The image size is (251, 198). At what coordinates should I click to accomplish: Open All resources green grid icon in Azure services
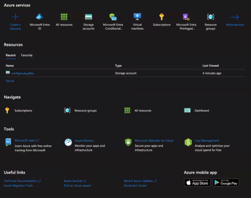click(x=64, y=17)
